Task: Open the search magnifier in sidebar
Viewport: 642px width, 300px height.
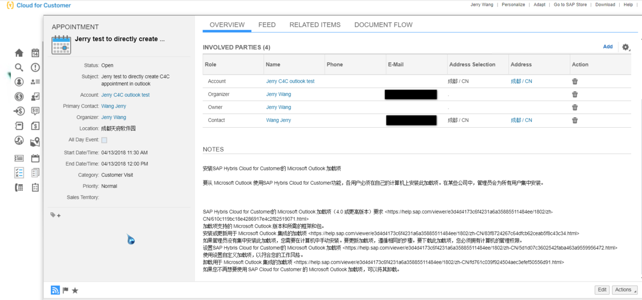Action: coord(19,67)
